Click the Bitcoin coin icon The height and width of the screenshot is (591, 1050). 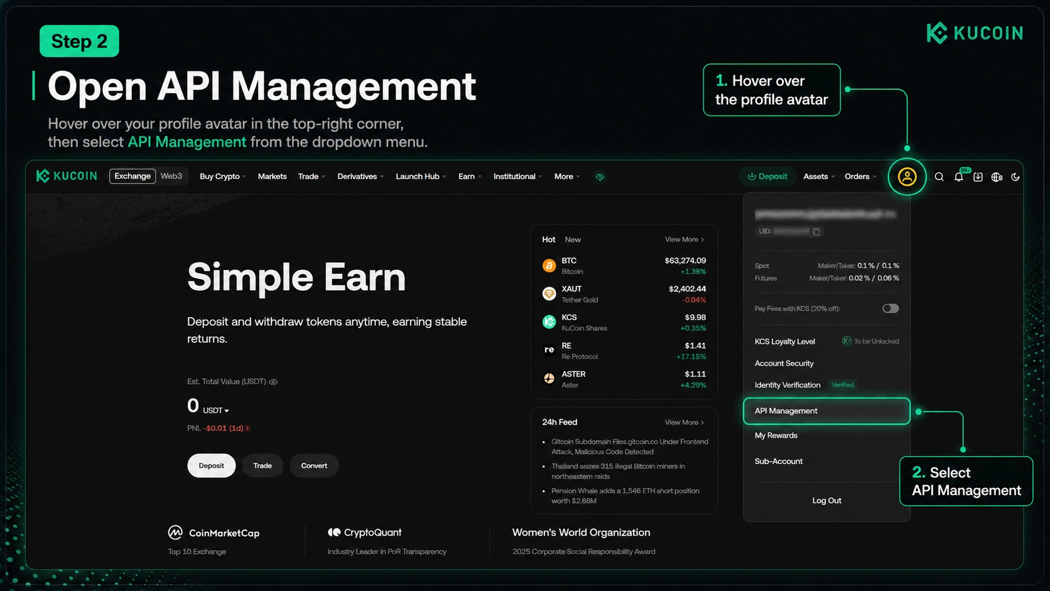pyautogui.click(x=549, y=266)
